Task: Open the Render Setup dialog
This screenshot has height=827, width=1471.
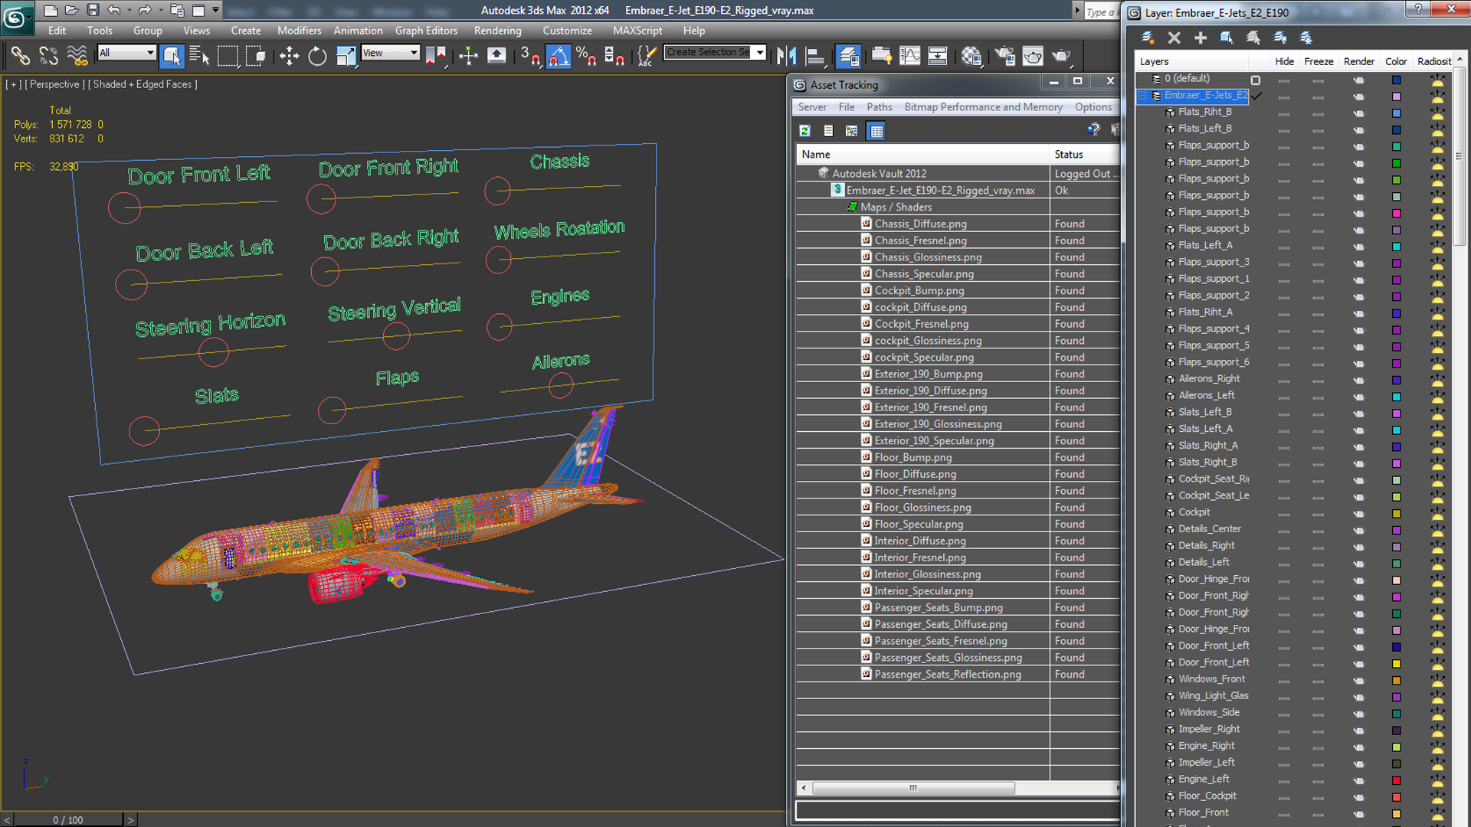Action: 1005,55
